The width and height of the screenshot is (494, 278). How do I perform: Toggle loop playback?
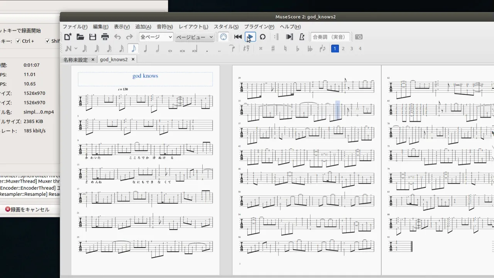click(x=262, y=37)
